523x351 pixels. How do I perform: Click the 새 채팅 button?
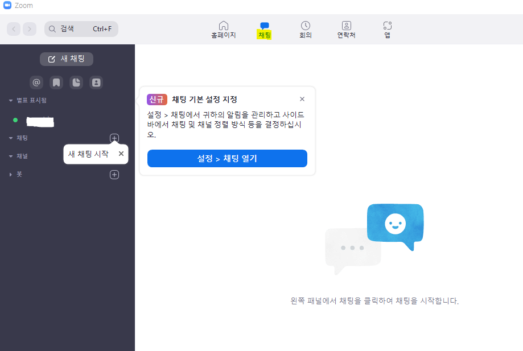[66, 59]
